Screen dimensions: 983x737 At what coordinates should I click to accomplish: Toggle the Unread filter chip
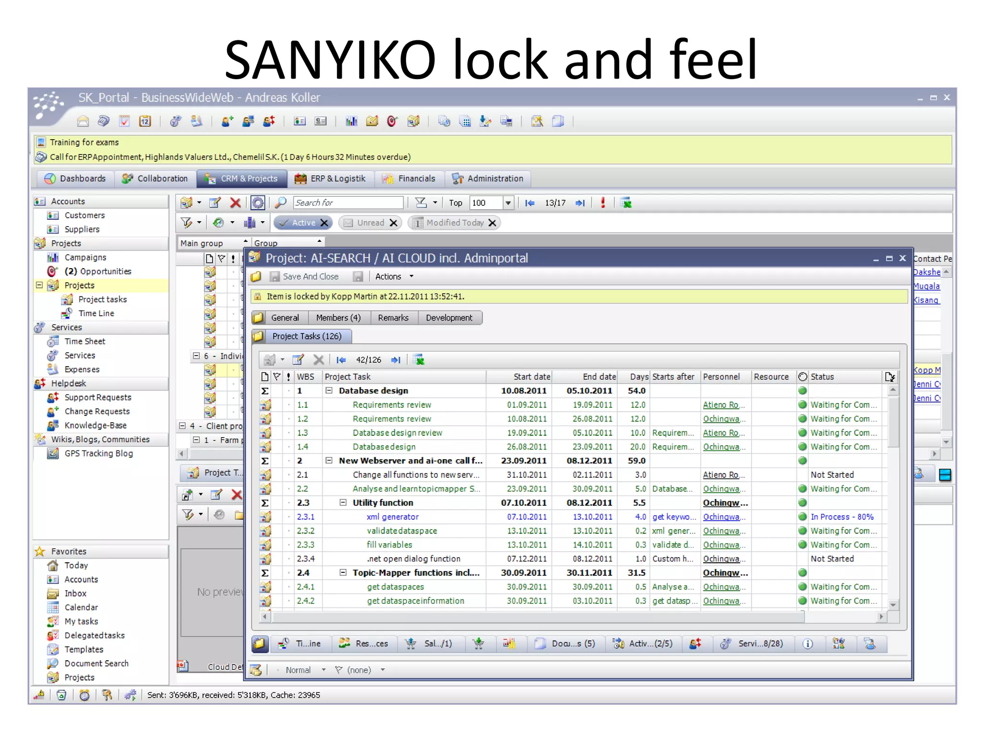coord(370,223)
